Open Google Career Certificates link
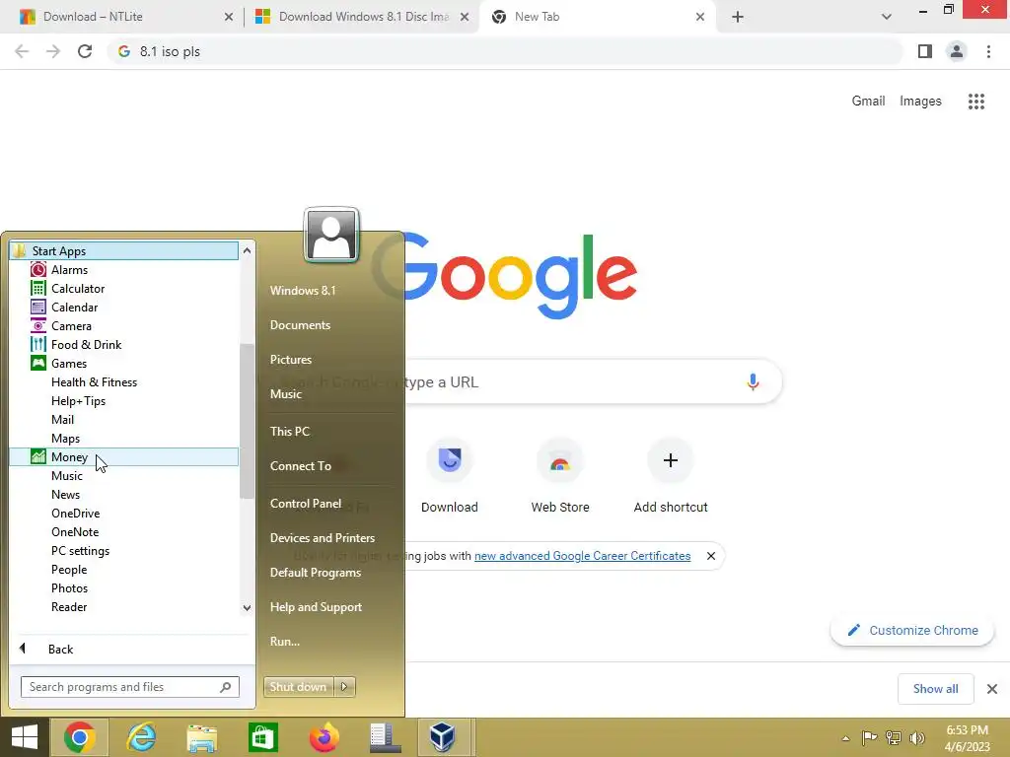This screenshot has height=757, width=1010. click(582, 556)
